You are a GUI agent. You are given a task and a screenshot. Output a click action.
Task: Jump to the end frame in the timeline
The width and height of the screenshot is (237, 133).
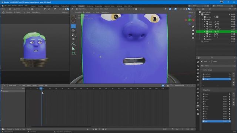coord(106,129)
